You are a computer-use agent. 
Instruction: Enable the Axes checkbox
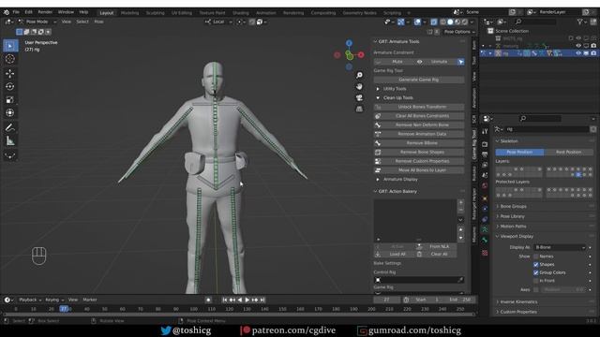[536, 289]
